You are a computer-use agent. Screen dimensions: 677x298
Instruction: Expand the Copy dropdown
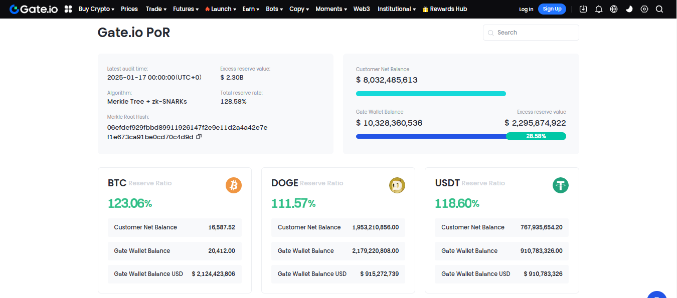coord(299,9)
